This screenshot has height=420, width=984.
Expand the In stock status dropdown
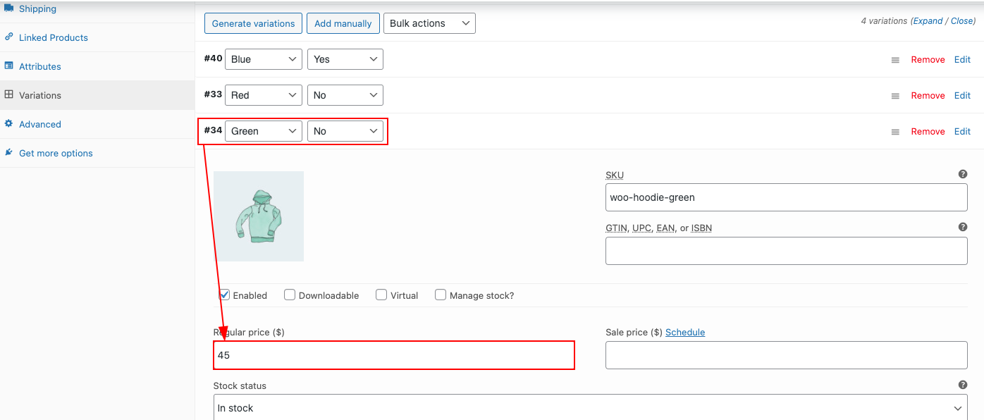pos(591,407)
